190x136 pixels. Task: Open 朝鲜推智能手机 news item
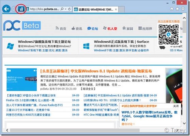point(101,110)
